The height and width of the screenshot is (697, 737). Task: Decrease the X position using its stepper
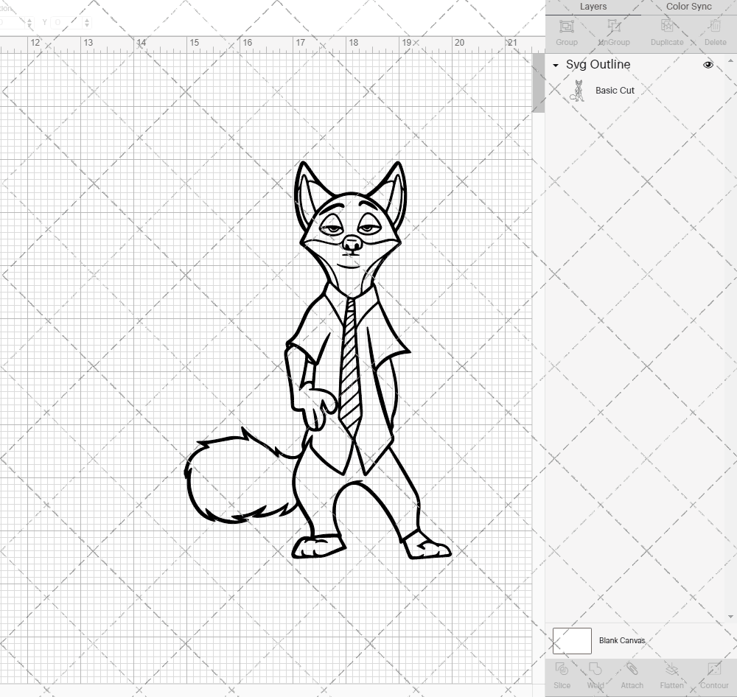tap(29, 25)
